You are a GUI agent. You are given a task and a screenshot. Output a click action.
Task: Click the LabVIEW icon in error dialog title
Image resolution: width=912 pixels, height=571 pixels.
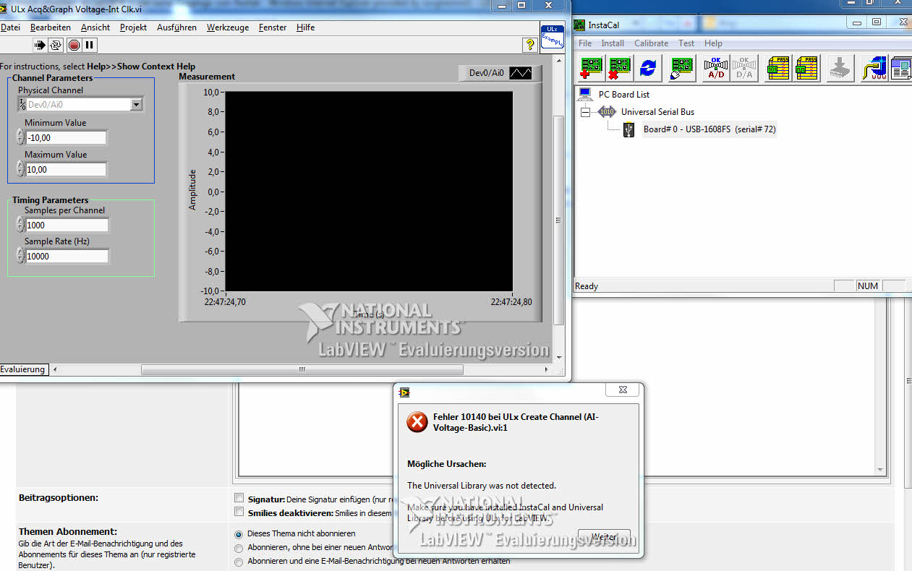click(404, 391)
